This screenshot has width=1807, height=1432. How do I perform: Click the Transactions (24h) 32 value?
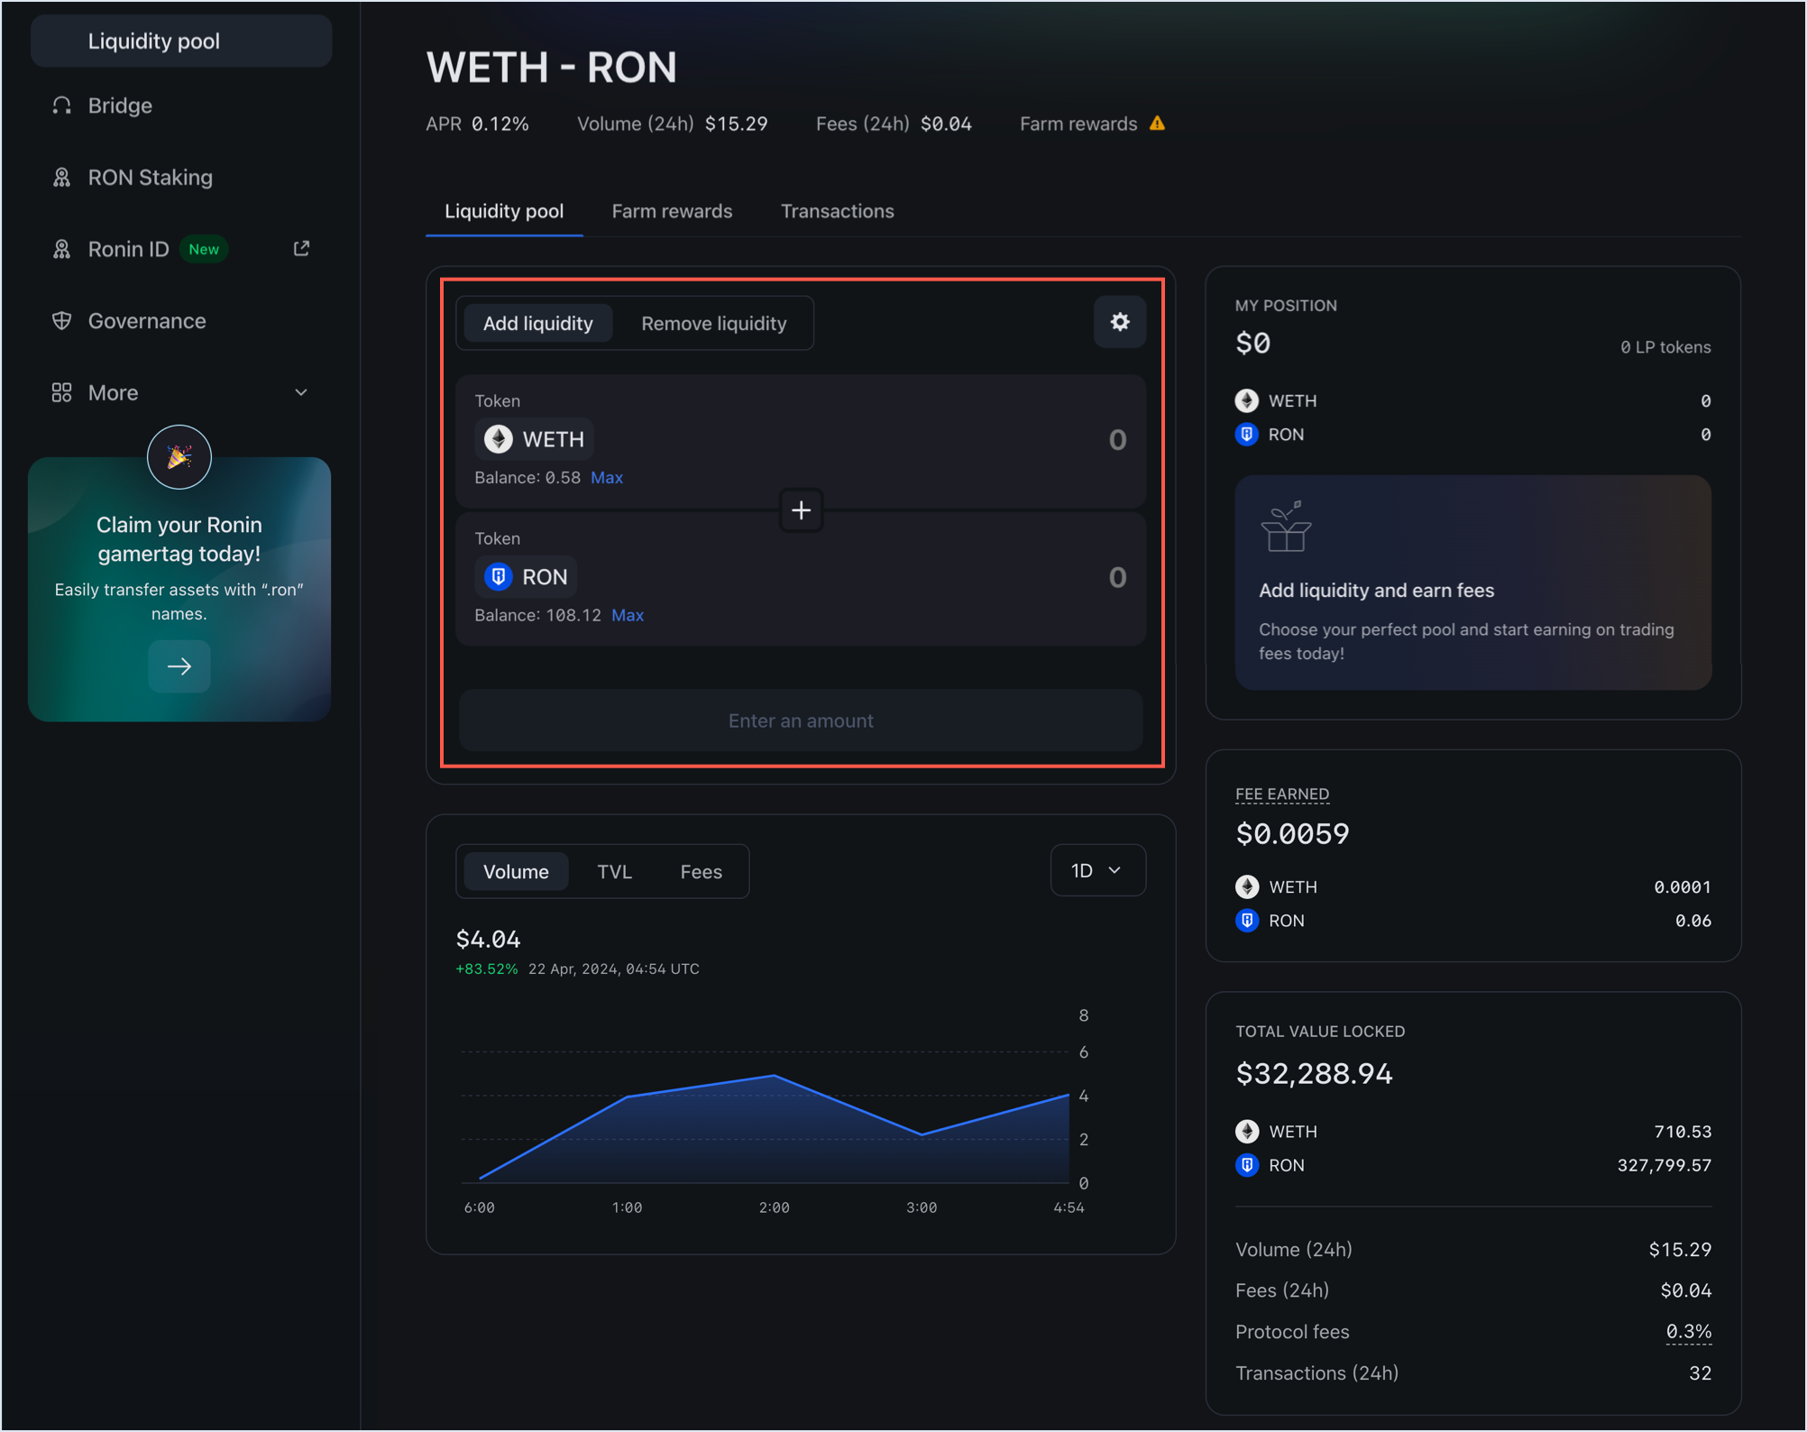tap(1700, 1373)
